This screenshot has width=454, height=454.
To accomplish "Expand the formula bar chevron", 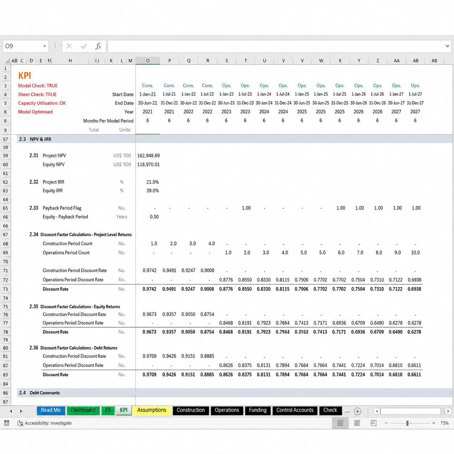I will [x=447, y=46].
